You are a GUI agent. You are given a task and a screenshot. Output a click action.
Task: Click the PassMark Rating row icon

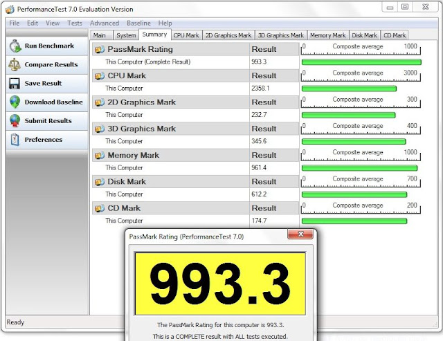click(x=100, y=50)
